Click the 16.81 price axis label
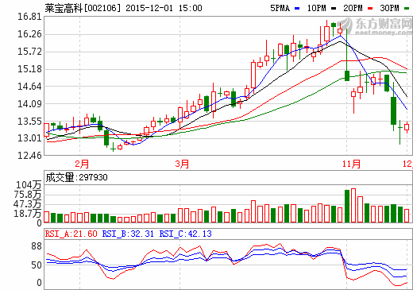This screenshot has height=290, width=413. click(29, 17)
